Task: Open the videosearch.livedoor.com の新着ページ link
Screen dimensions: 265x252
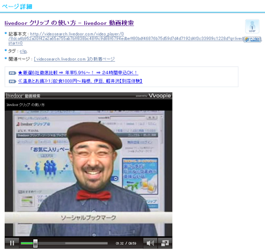Action: [74, 59]
